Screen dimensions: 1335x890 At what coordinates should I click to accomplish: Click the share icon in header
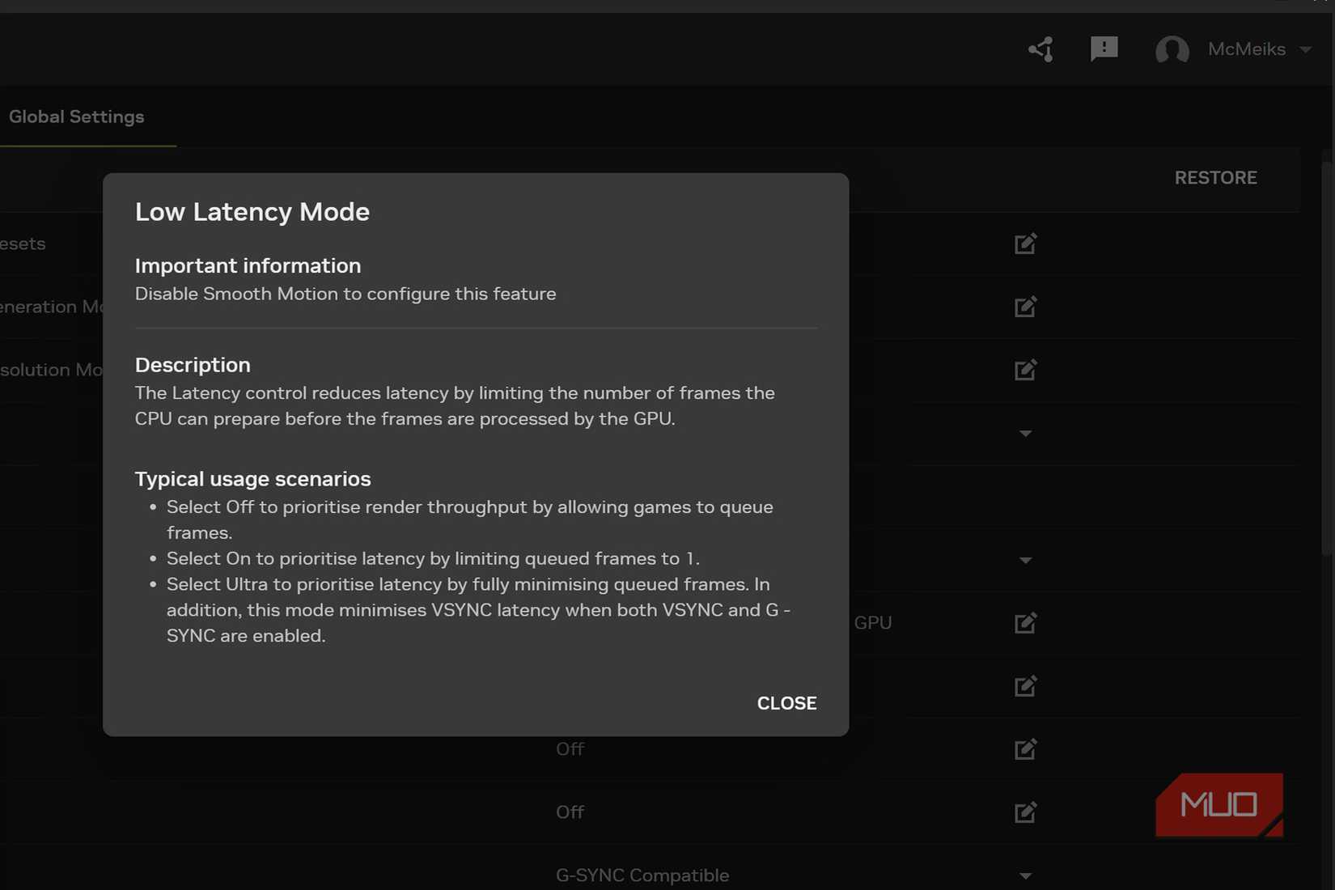tap(1040, 49)
